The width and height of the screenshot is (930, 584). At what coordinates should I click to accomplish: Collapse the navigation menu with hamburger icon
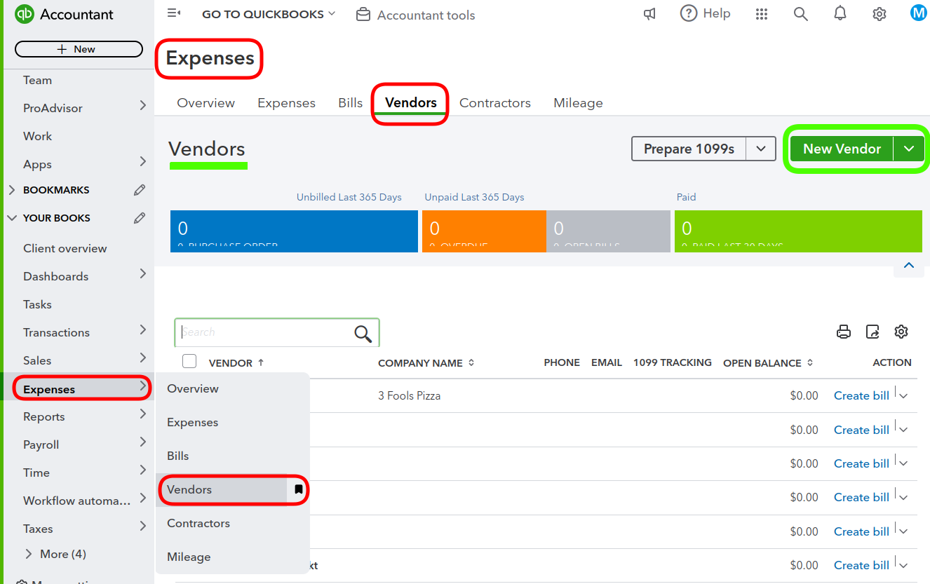pos(174,13)
